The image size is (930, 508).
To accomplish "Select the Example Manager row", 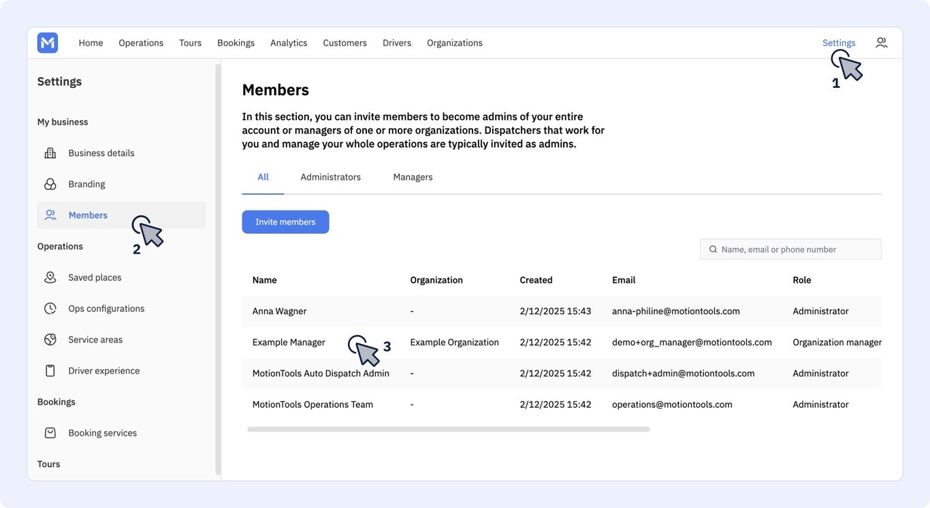I will click(x=562, y=343).
